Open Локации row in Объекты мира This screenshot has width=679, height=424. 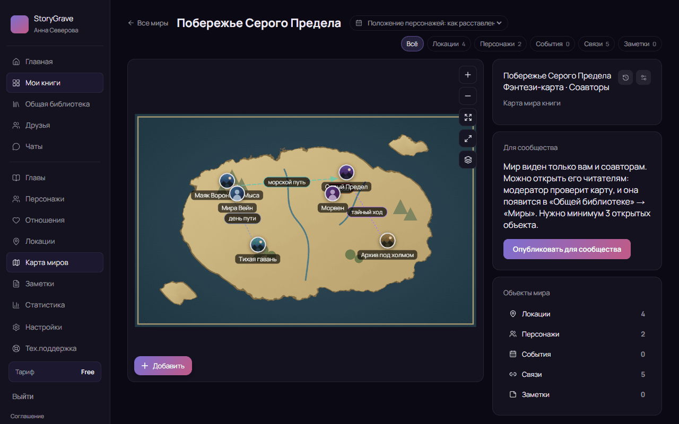(x=577, y=314)
